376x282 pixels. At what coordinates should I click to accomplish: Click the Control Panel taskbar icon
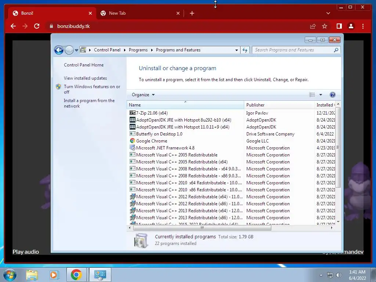click(100, 275)
